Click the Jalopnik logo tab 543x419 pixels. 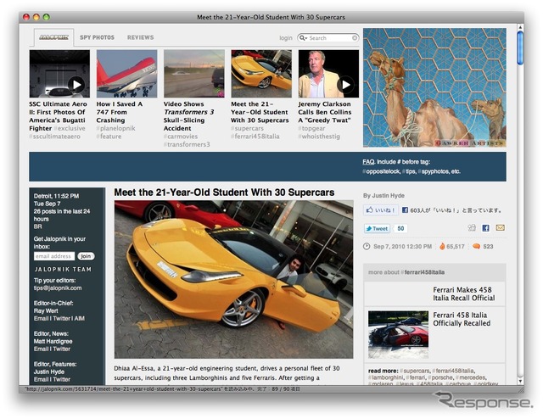tap(53, 37)
